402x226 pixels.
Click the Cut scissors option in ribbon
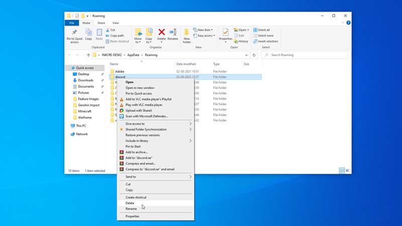tap(111, 30)
